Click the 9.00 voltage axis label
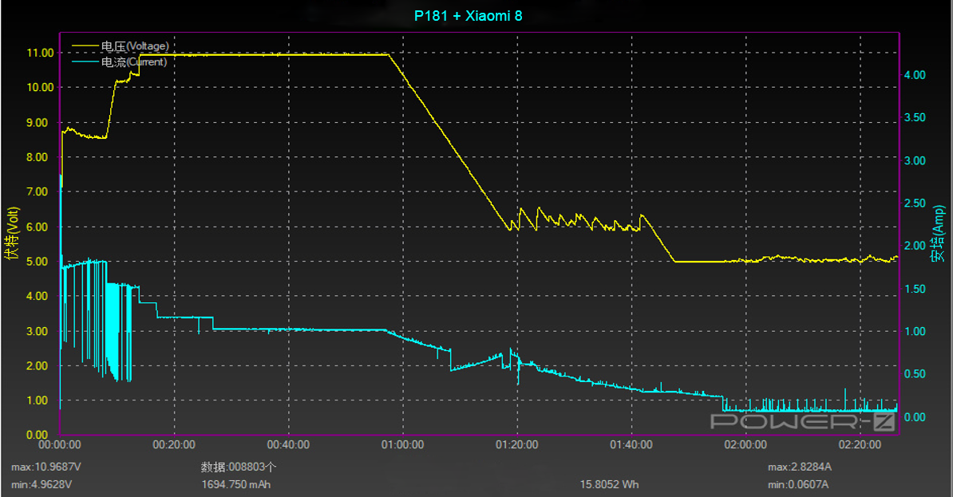This screenshot has height=497, width=953. (37, 123)
